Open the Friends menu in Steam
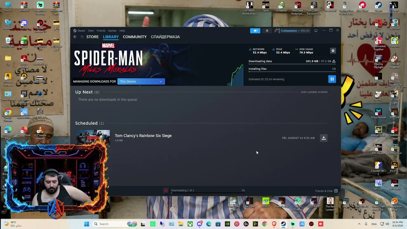 click(x=101, y=31)
